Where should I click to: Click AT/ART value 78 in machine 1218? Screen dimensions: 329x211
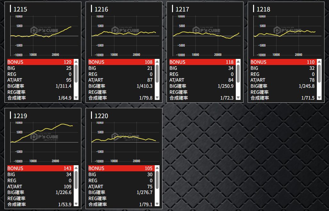(312, 80)
